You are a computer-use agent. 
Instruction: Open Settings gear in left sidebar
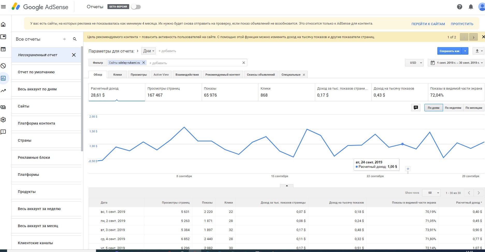click(3, 120)
